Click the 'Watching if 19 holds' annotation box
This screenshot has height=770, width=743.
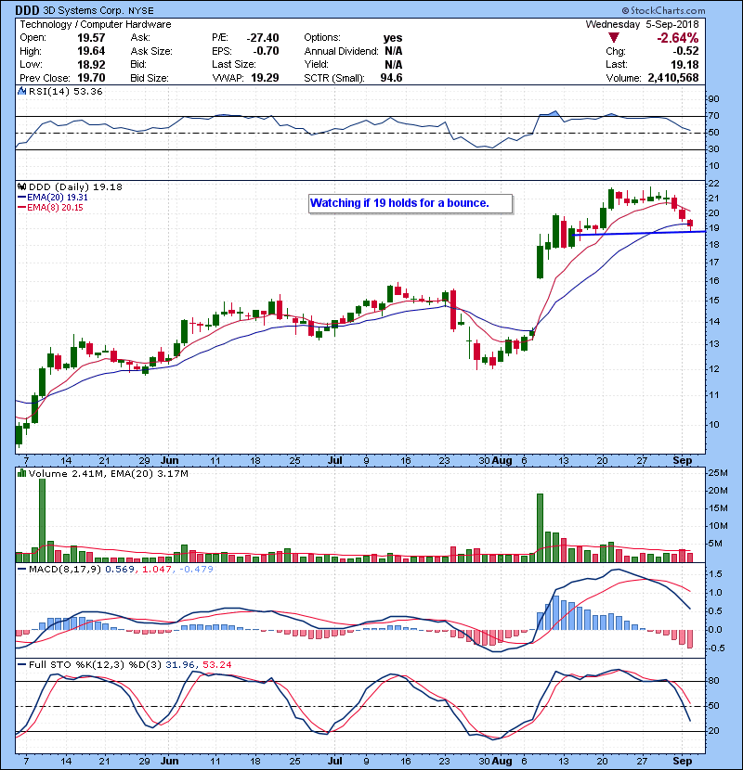point(411,203)
